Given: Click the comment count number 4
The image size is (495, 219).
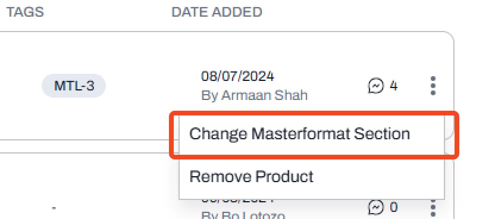Looking at the screenshot, I should [393, 86].
